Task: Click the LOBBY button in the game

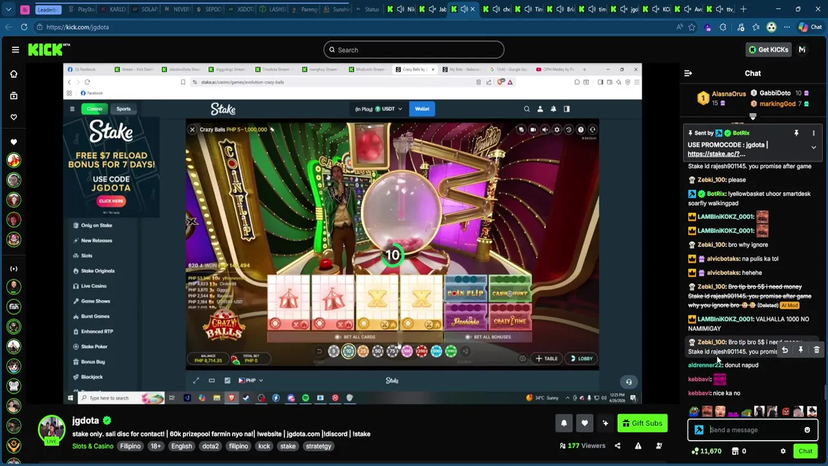Action: coord(581,359)
